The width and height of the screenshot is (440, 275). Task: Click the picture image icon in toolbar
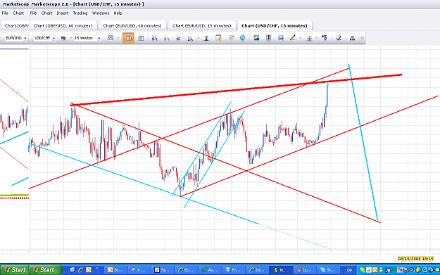click(256, 38)
